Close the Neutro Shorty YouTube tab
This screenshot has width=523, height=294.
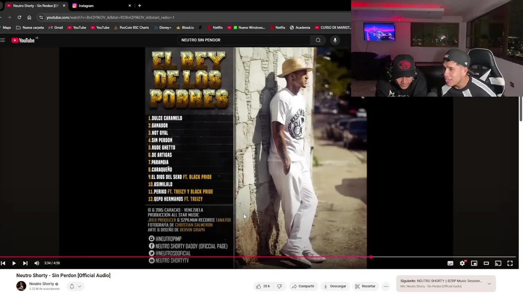pos(64,6)
